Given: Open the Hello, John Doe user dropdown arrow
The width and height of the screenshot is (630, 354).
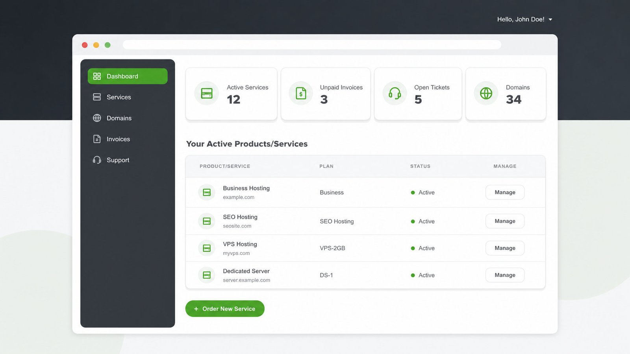Looking at the screenshot, I should (550, 20).
